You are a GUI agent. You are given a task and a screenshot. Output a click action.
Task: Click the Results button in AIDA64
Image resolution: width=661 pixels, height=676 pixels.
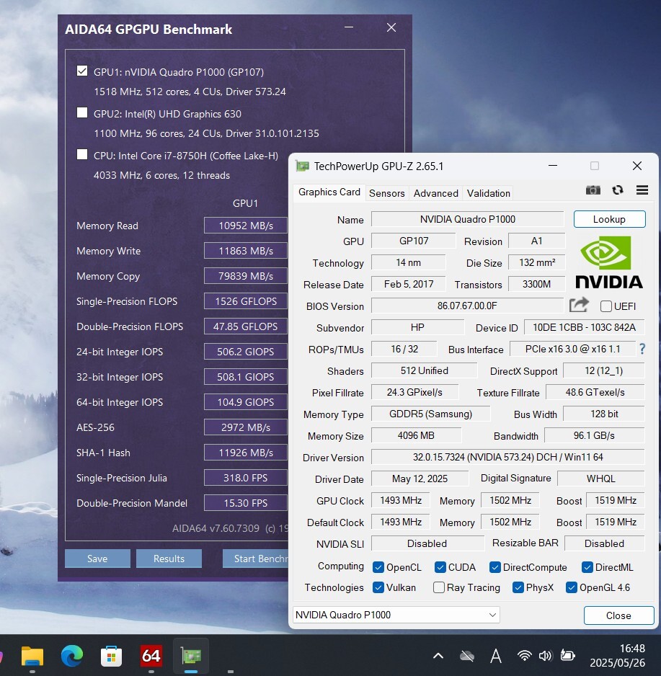click(169, 559)
